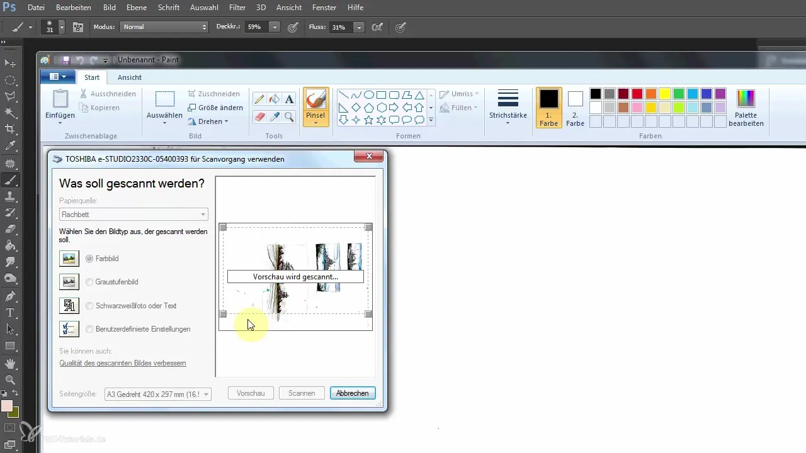This screenshot has width=806, height=453.
Task: Expand the Pinsel brushes dropdown
Action: (315, 122)
